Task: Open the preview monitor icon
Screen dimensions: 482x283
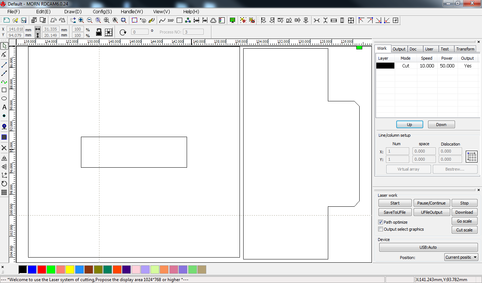Action: (232, 20)
